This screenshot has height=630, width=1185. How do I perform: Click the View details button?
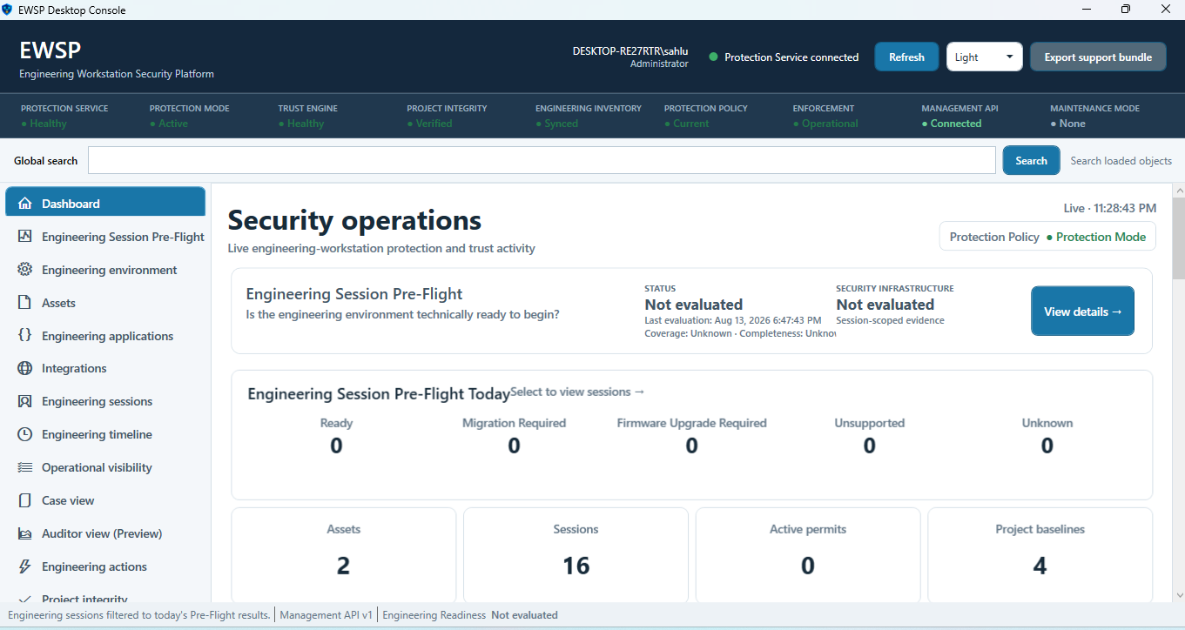tap(1082, 312)
